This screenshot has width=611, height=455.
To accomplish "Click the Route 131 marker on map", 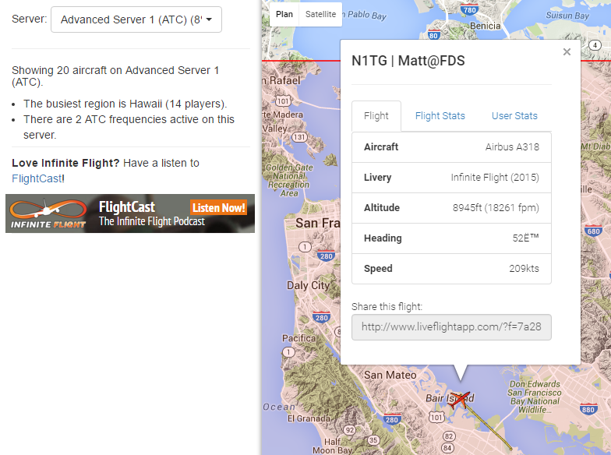I will click(299, 137).
